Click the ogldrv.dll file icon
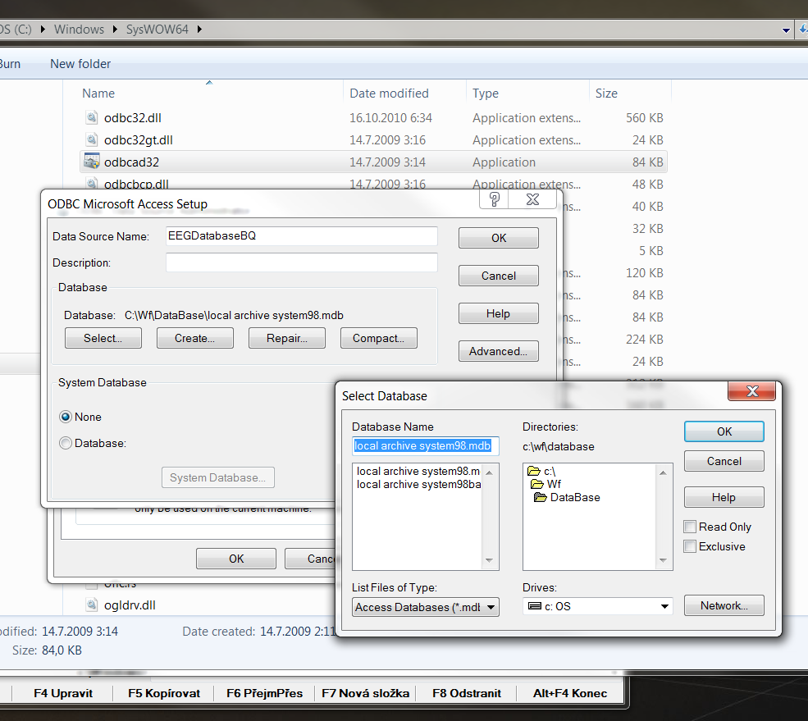 click(x=91, y=605)
